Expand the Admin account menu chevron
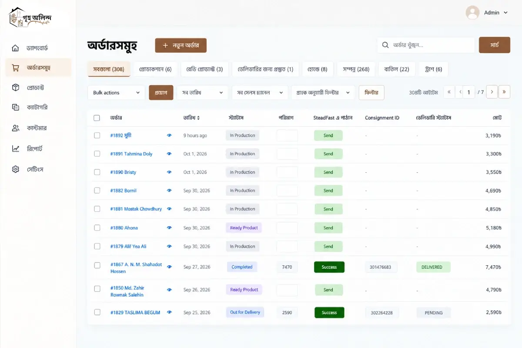Viewport: 522px width, 348px height. (x=505, y=13)
